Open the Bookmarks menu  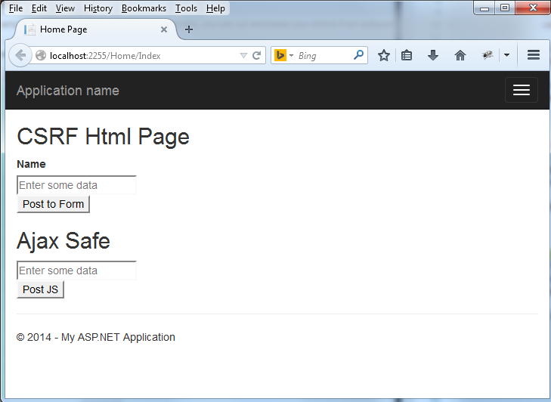coord(144,8)
